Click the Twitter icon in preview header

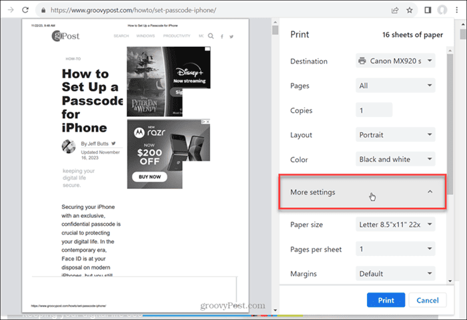pos(231,36)
